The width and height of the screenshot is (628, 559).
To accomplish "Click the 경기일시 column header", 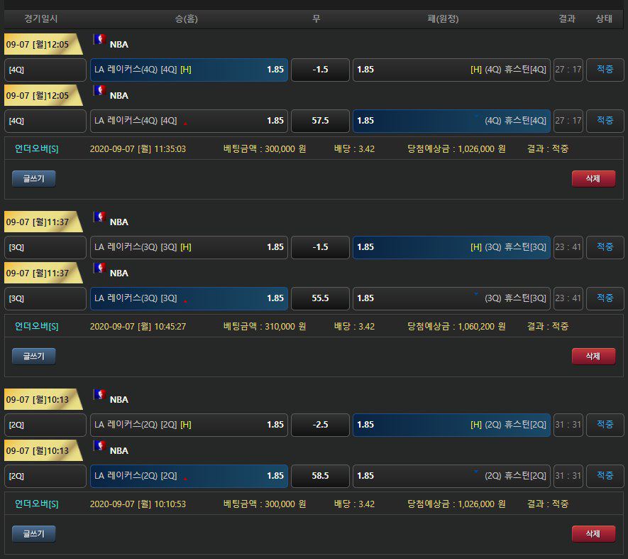I will 41,19.
